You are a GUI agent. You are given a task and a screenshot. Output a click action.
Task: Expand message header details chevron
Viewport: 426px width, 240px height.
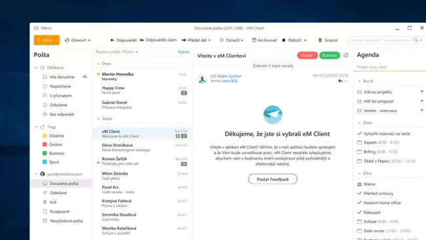345,81
